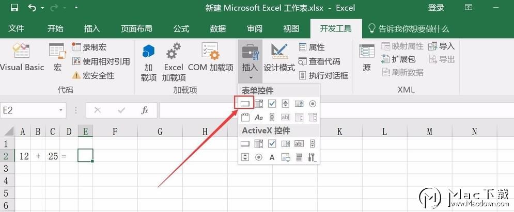Open 宏安全性 macro security settings
Image resolution: width=514 pixels, height=212 pixels.
click(x=93, y=76)
